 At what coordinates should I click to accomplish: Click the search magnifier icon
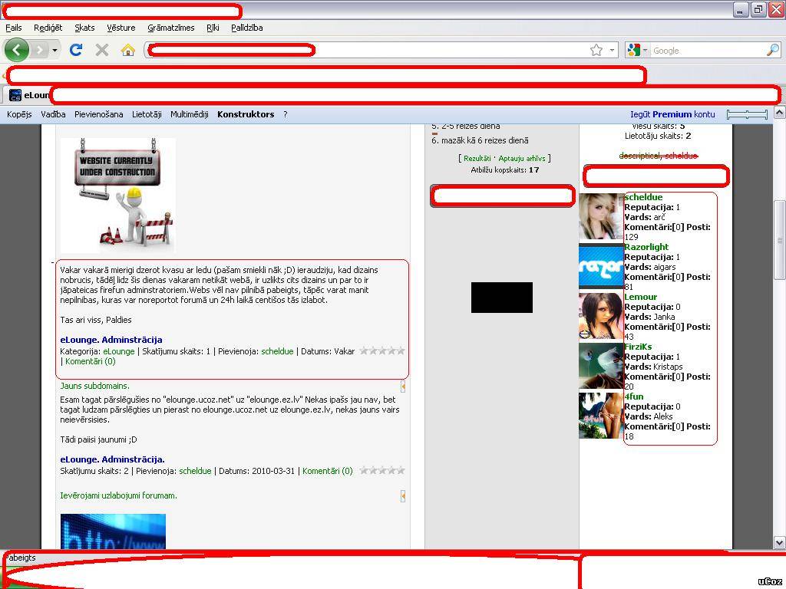click(x=773, y=50)
